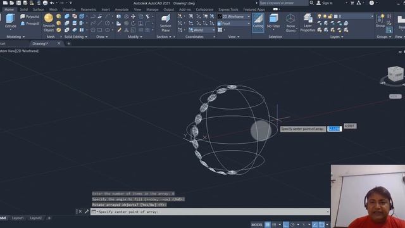Open the Visualize ribbon tab
Viewport: 405px width, 228px height.
(69, 9)
